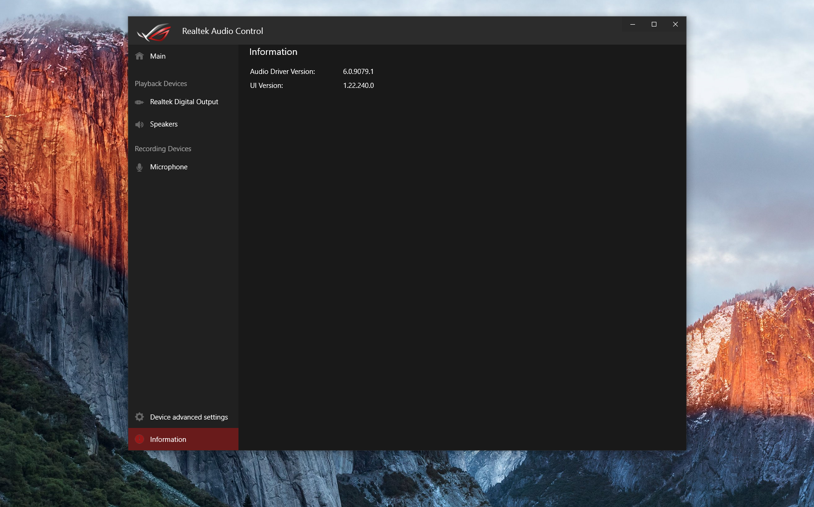Select Realtek Digital Output
814x507 pixels.
183,102
